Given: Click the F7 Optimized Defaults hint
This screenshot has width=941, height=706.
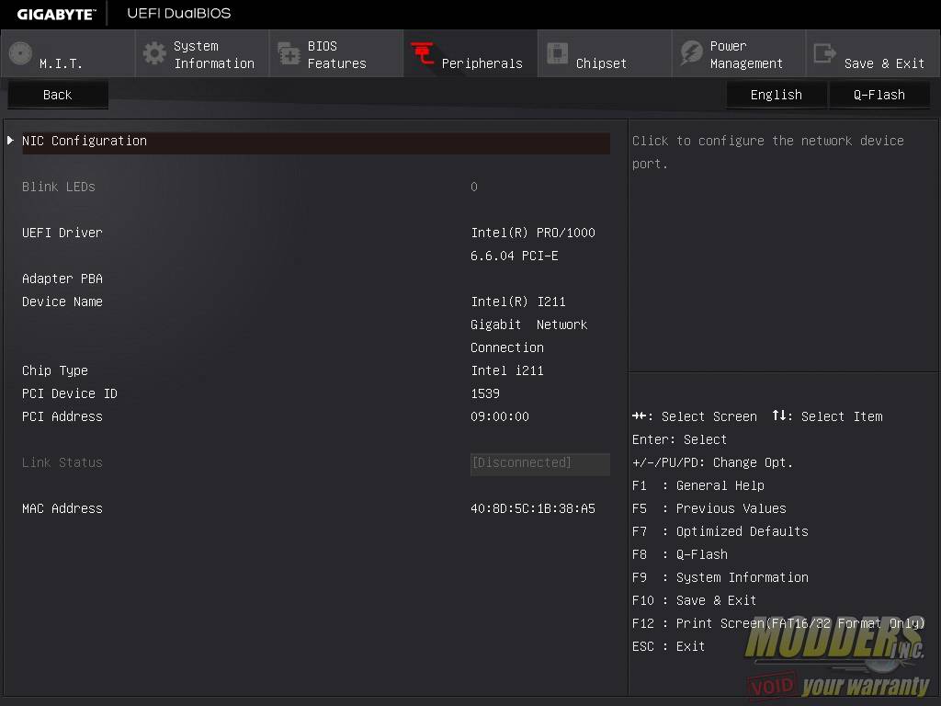Looking at the screenshot, I should [x=720, y=531].
